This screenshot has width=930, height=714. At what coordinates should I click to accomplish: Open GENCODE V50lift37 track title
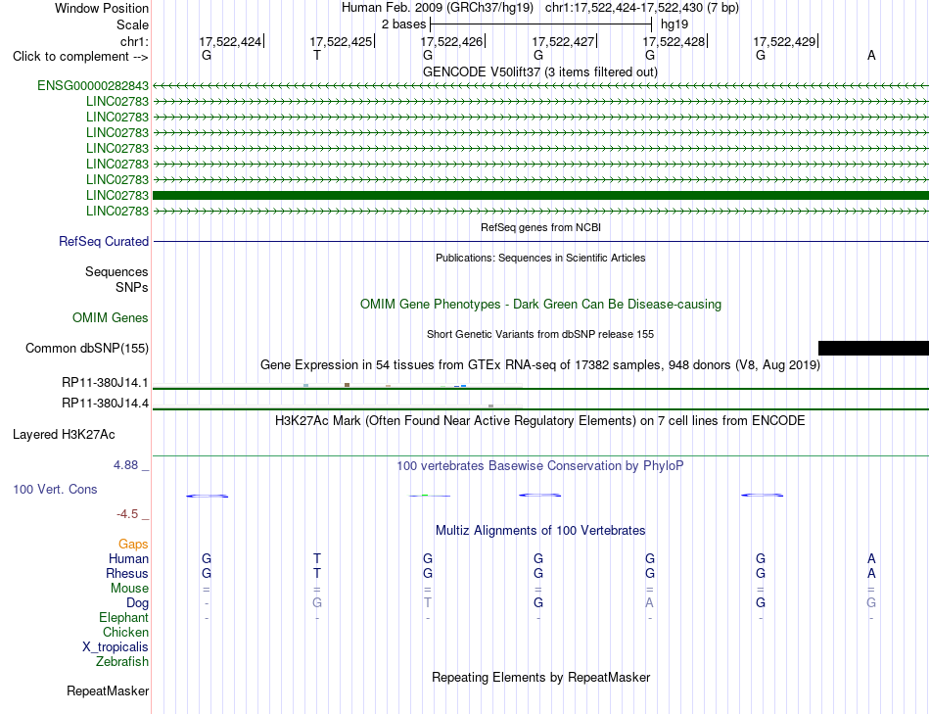tap(540, 71)
